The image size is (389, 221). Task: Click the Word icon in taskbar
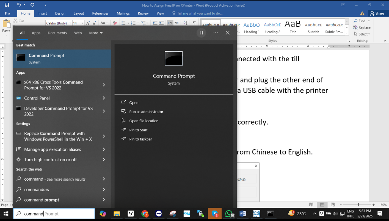tap(243, 214)
